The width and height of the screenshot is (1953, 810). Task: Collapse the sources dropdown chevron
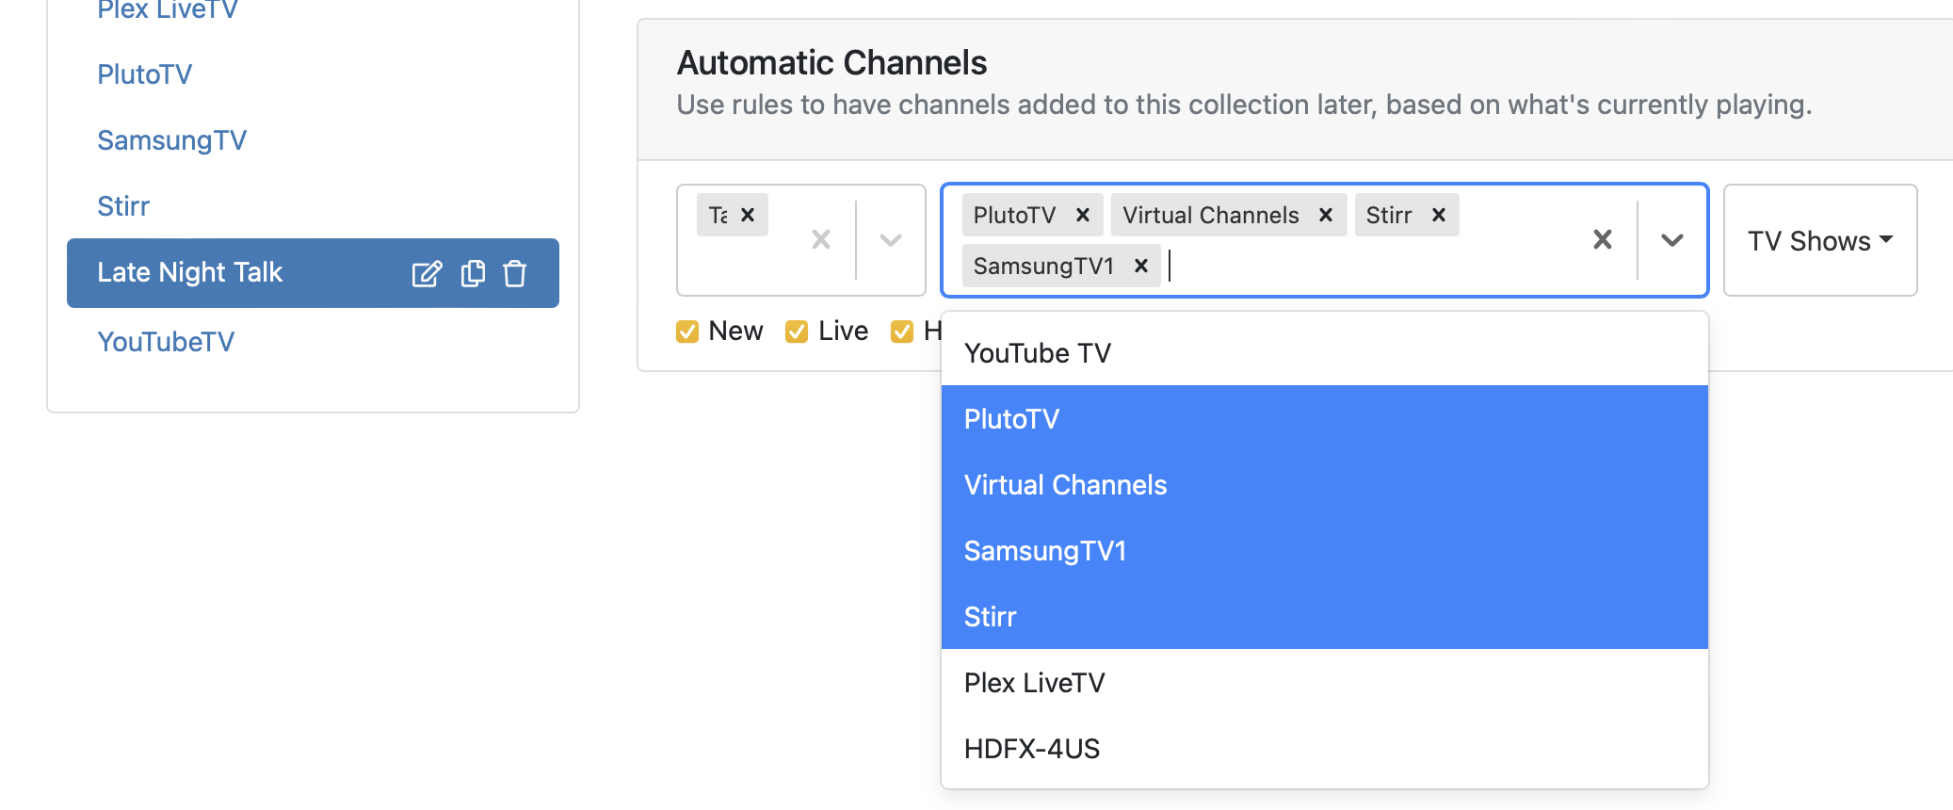[x=1671, y=240]
